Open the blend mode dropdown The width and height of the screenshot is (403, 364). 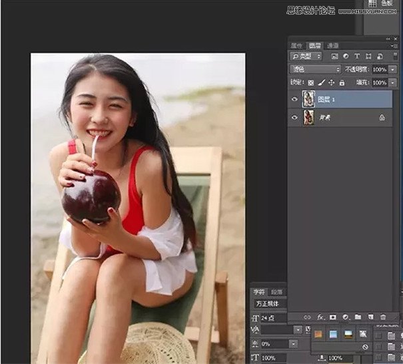pos(315,69)
